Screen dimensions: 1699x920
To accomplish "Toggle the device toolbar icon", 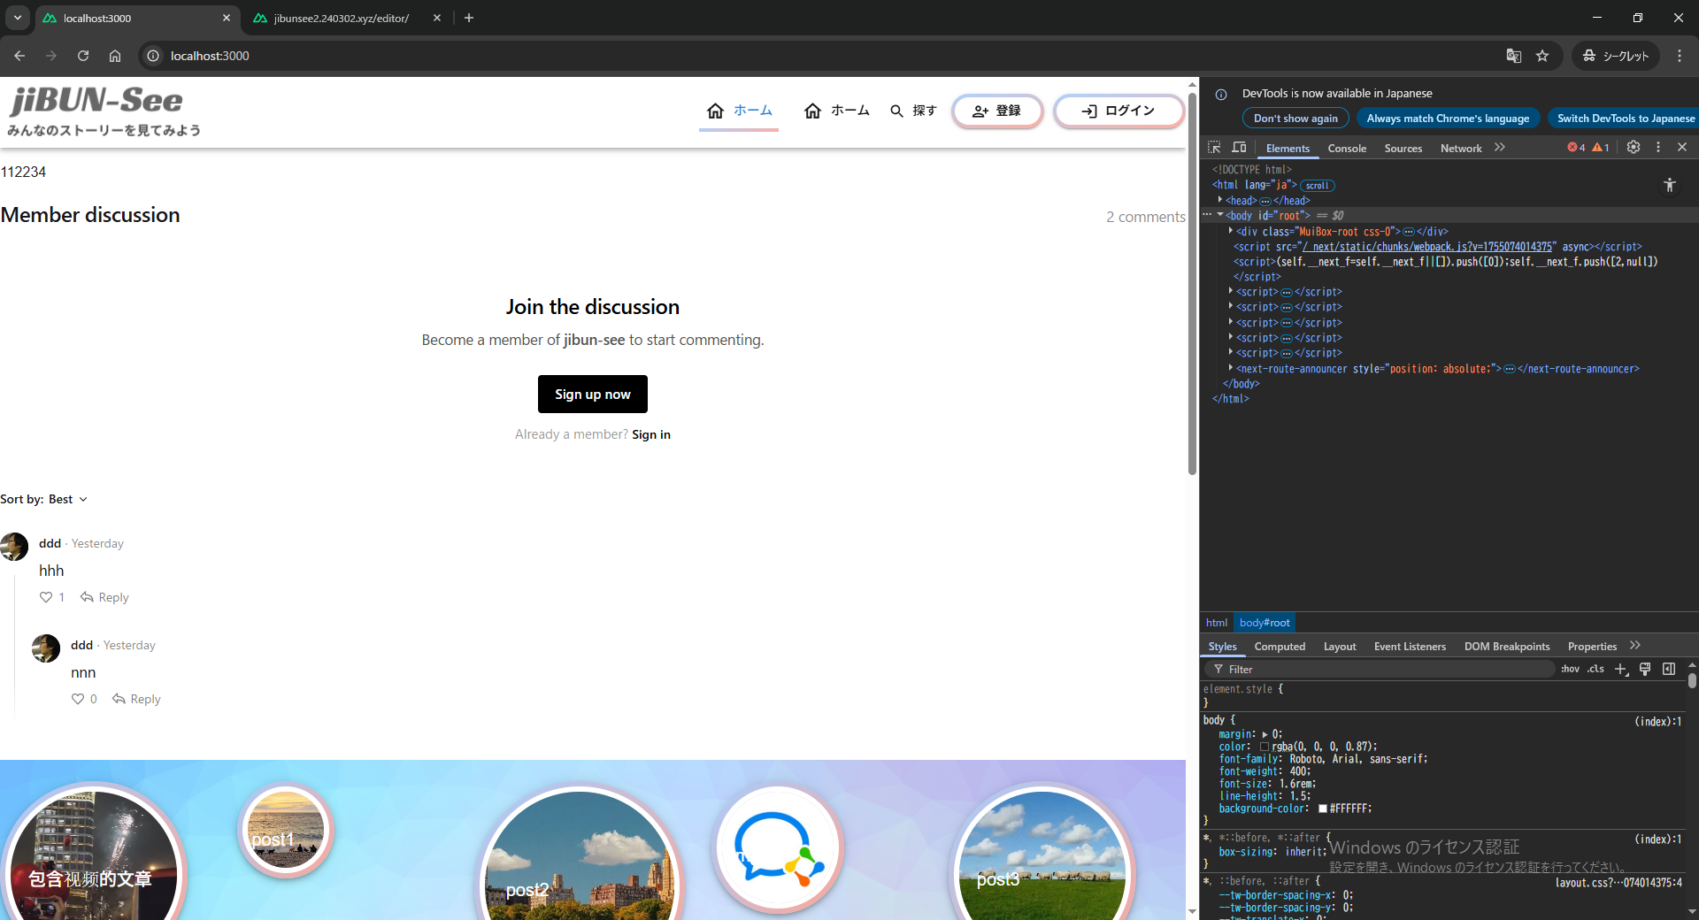I will (x=1239, y=148).
